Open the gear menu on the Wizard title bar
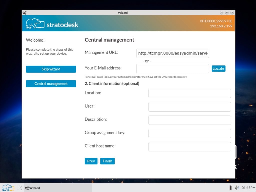 (x=24, y=13)
